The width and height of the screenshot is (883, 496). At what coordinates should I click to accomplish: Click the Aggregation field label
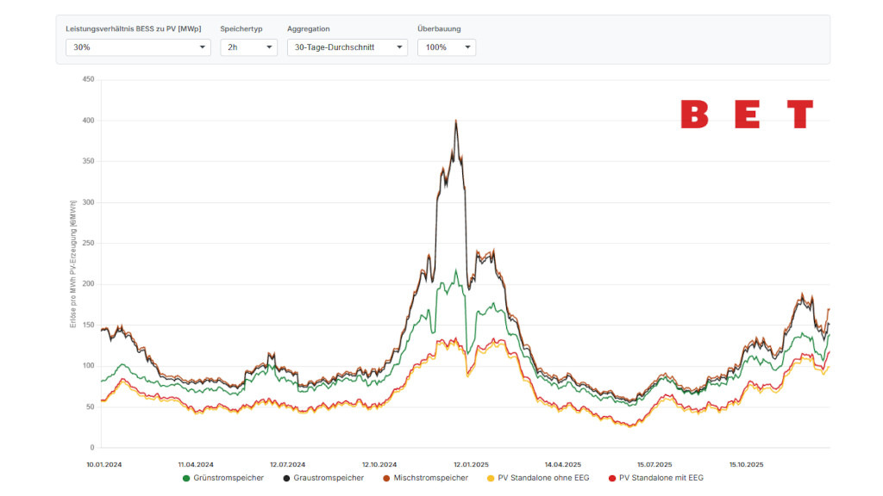[x=308, y=28]
